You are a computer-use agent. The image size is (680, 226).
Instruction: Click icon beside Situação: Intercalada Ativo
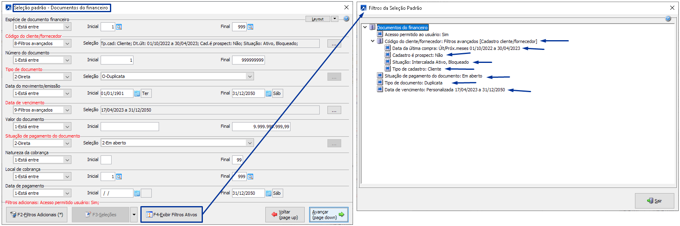tap(387, 62)
